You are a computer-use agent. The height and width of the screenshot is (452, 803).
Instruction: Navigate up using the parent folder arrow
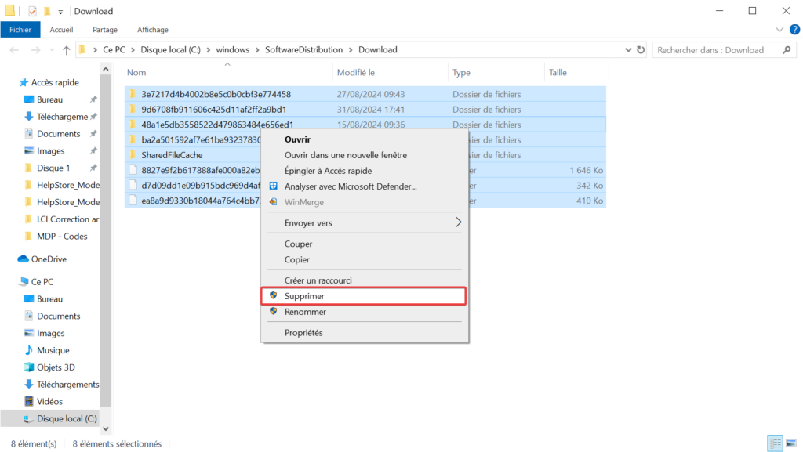(66, 49)
